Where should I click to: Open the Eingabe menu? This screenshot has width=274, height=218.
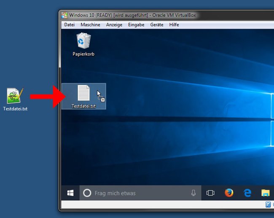(x=136, y=24)
